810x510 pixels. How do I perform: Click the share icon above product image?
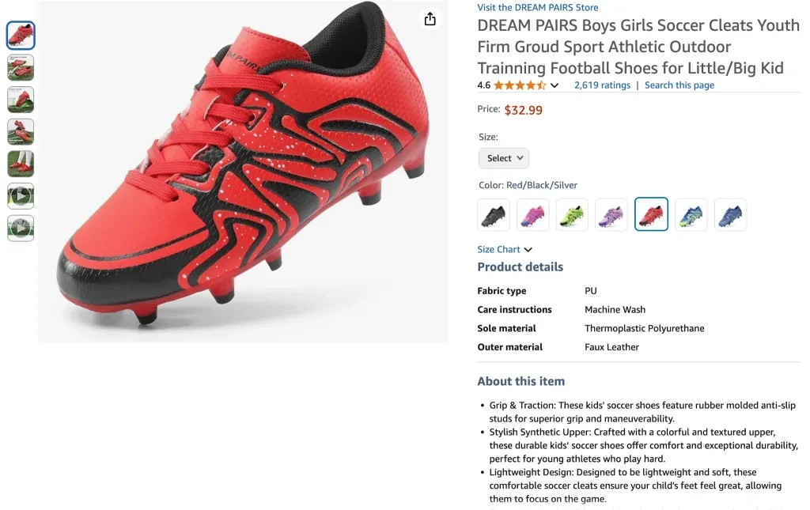430,19
